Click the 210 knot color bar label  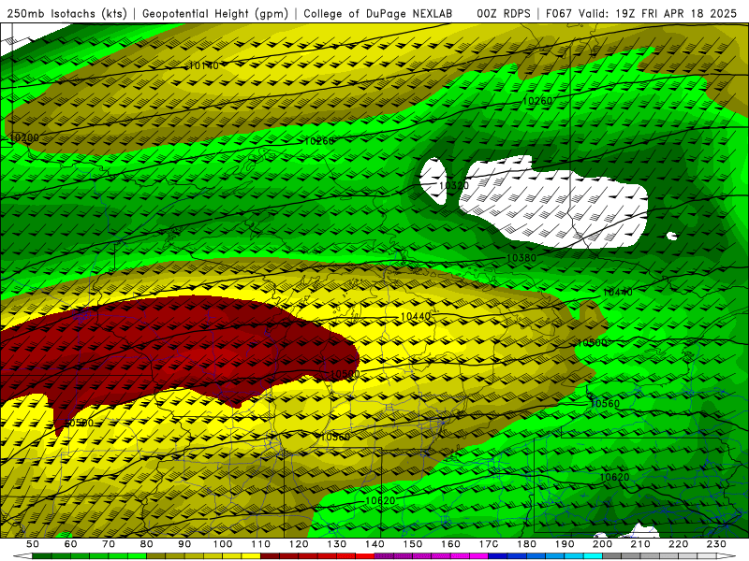pos(640,544)
